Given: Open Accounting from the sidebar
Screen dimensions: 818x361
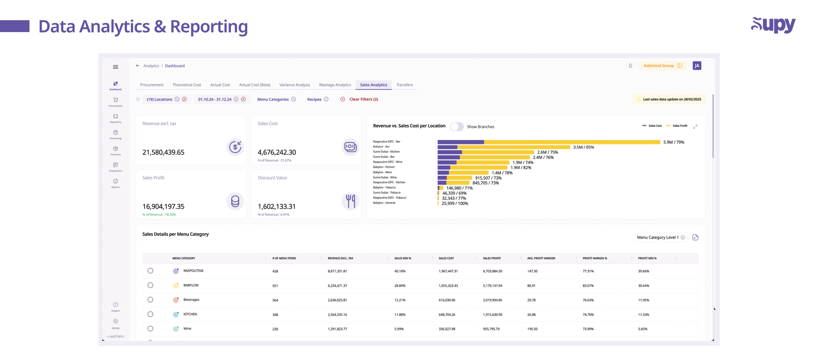Looking at the screenshot, I should pyautogui.click(x=115, y=134).
